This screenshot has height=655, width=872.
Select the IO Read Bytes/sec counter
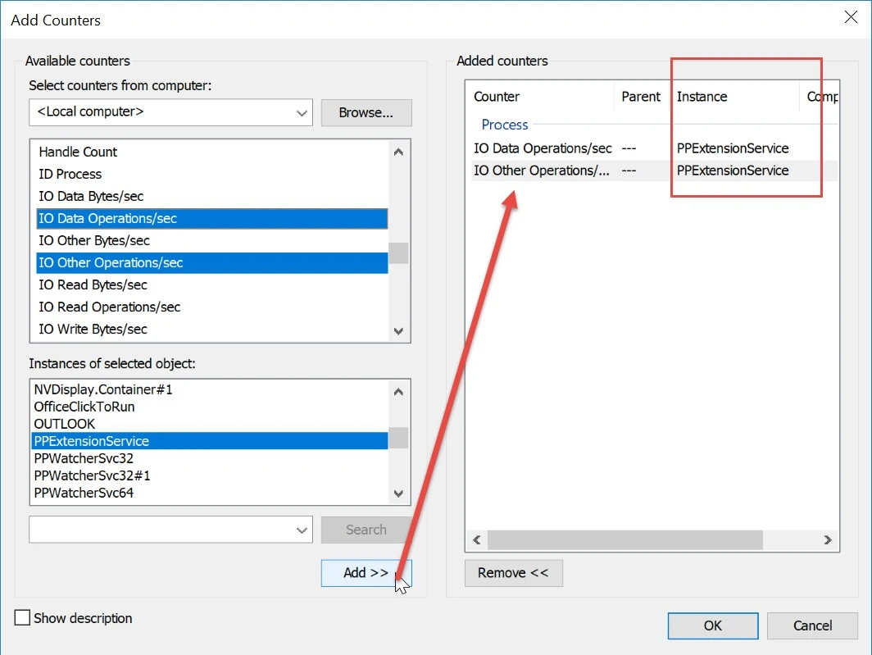(93, 284)
